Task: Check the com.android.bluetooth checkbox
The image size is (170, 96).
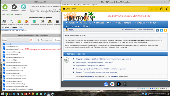Action: (4, 62)
